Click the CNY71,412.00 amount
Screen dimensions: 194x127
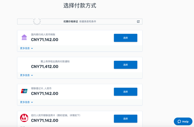coord(45,67)
